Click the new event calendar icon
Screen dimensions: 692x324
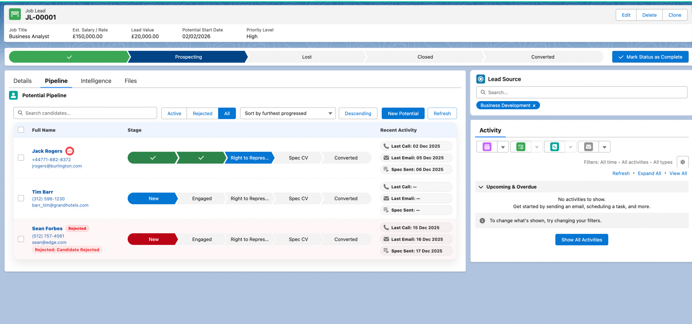tap(487, 147)
